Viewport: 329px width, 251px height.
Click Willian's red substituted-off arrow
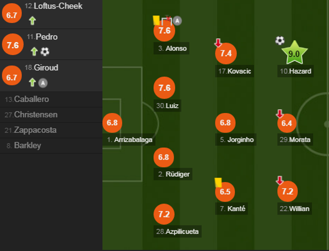[x=280, y=180]
